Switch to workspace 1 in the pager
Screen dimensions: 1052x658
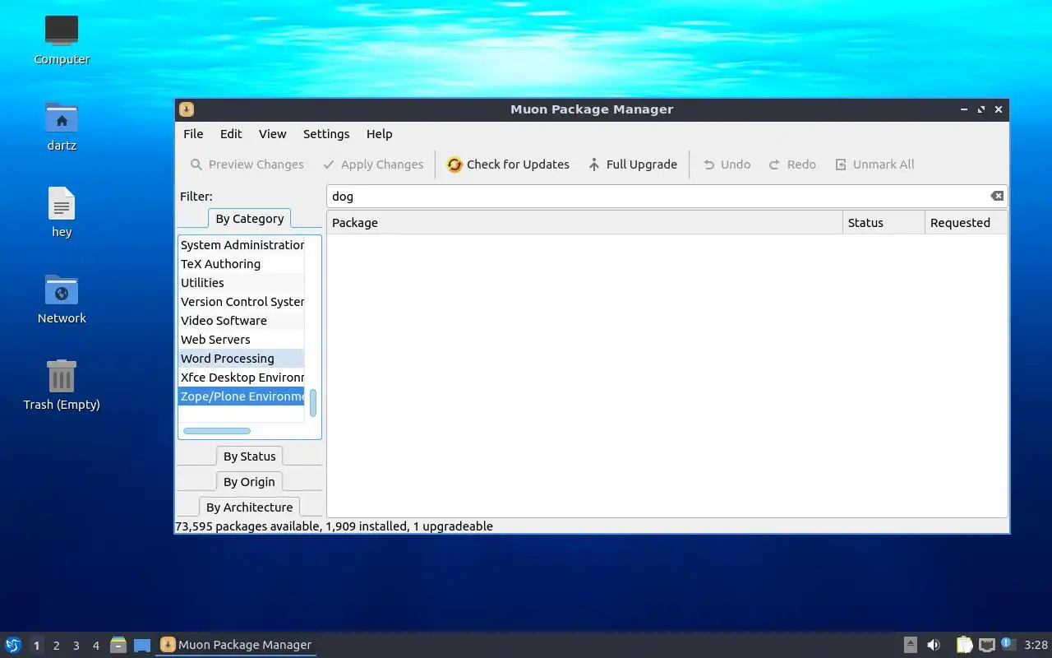pos(36,646)
